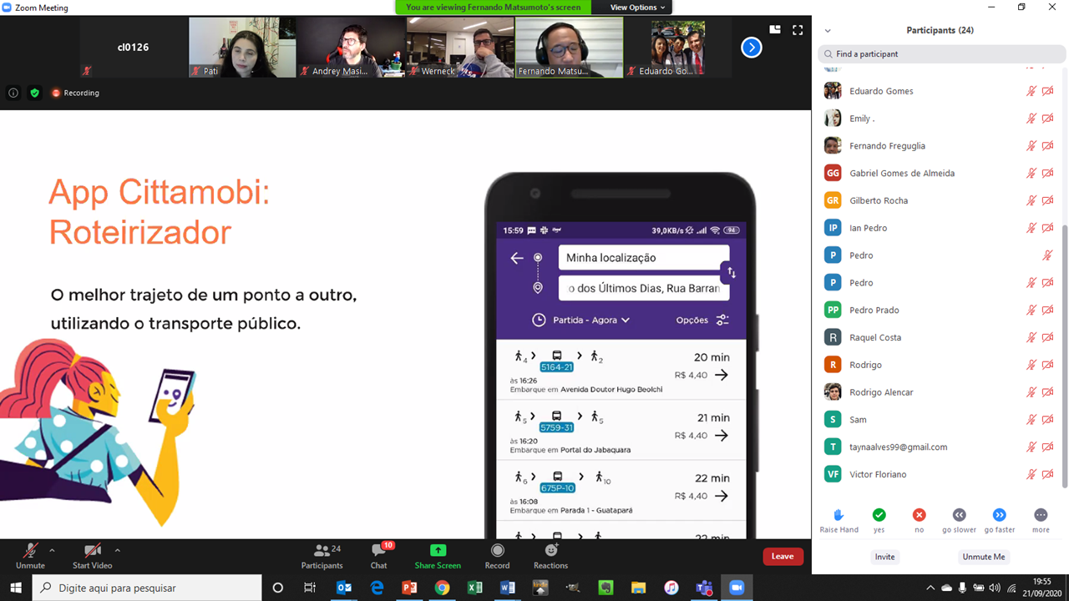Screen dimensions: 1069x601
Task: Select participant Pedro Prado
Action: (940, 310)
